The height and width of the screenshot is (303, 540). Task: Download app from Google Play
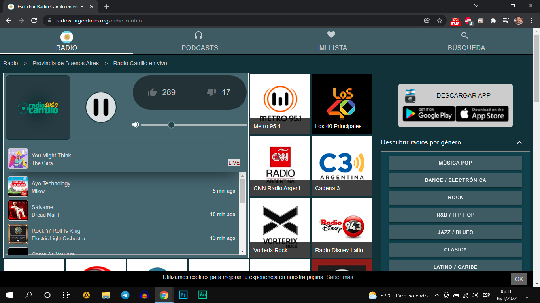pos(429,114)
